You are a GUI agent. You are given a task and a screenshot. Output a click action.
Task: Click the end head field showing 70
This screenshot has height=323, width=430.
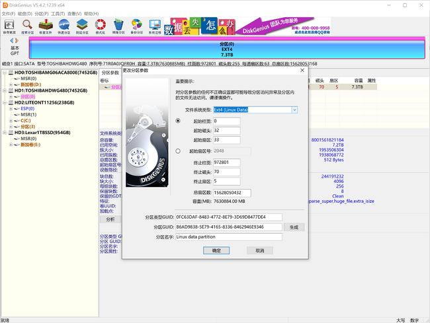pyautogui.click(x=227, y=172)
